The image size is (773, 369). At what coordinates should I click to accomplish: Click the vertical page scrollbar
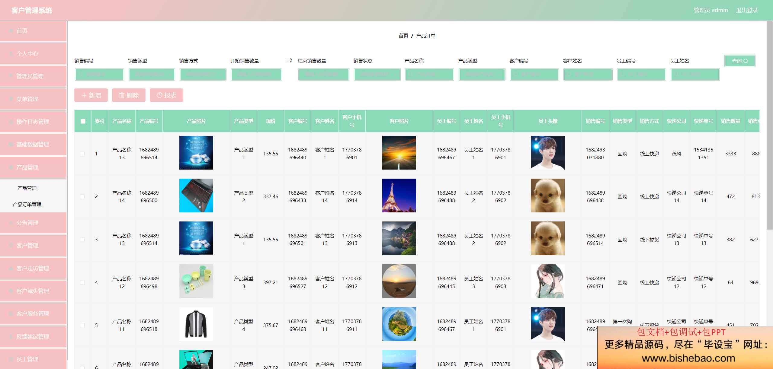(x=770, y=125)
